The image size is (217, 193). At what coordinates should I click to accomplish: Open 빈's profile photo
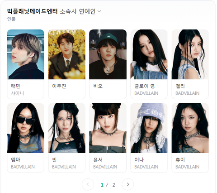67,128
